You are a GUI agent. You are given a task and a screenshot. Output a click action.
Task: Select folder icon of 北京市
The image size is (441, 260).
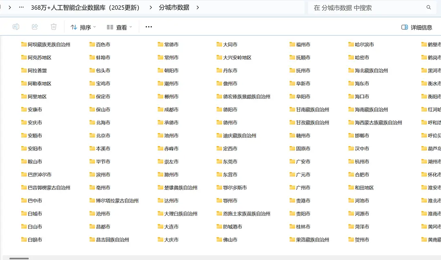point(92,135)
